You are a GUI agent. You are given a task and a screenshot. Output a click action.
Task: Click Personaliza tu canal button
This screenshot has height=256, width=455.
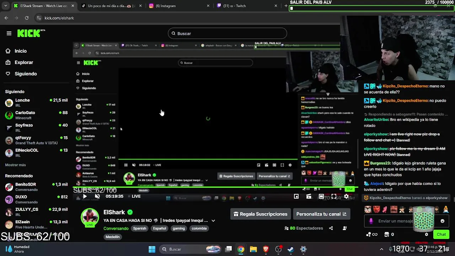(321, 214)
